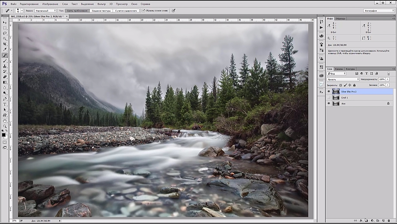The image size is (397, 224).
Task: Open the Actions panel play icon
Action: click(321, 27)
